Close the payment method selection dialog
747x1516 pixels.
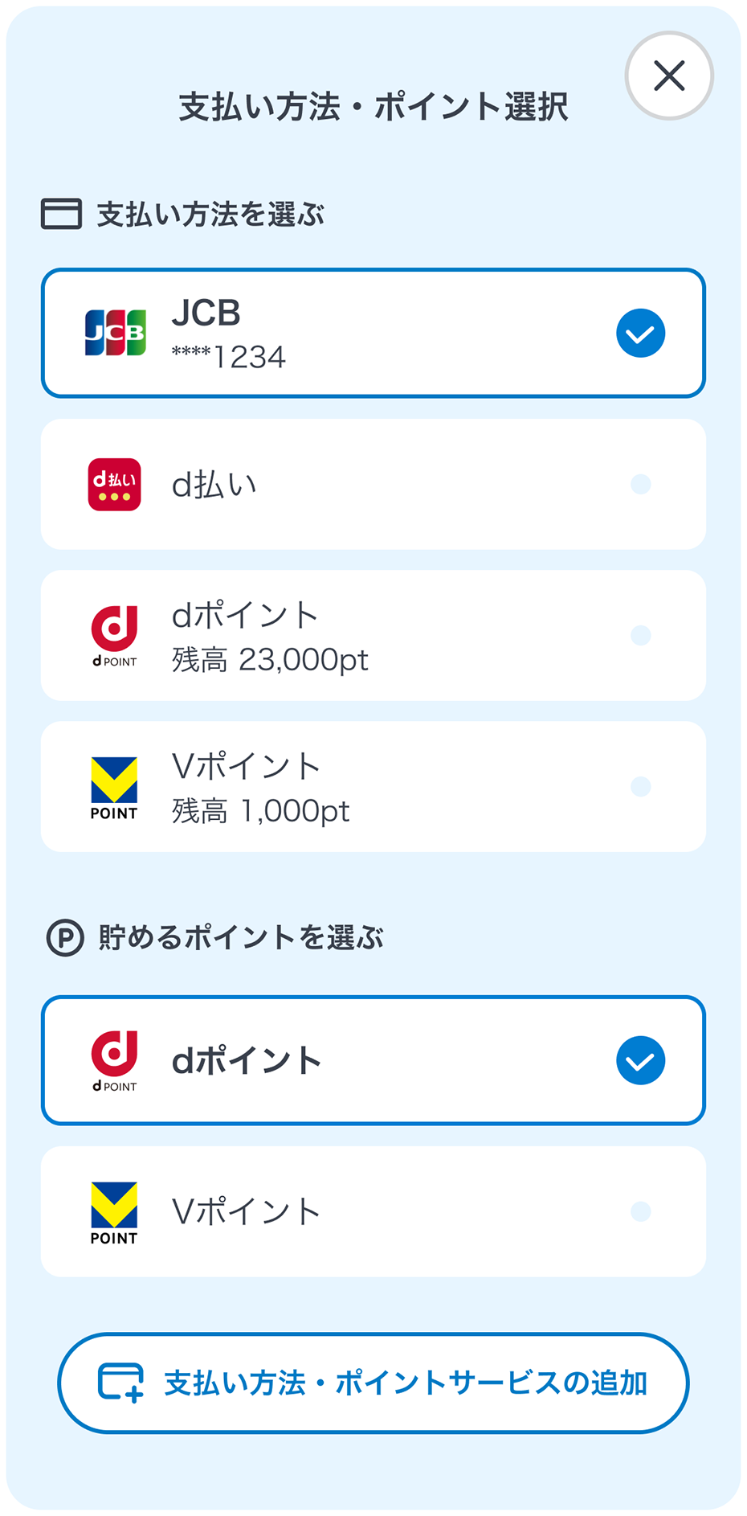pyautogui.click(x=669, y=76)
